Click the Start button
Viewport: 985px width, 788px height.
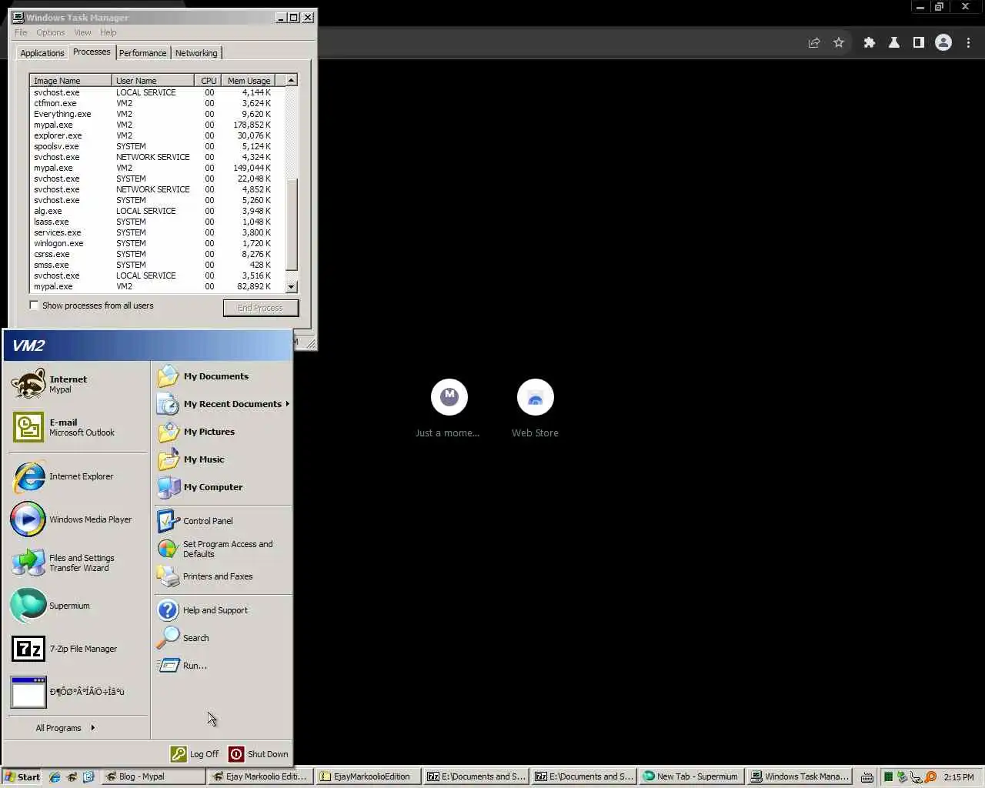point(22,777)
